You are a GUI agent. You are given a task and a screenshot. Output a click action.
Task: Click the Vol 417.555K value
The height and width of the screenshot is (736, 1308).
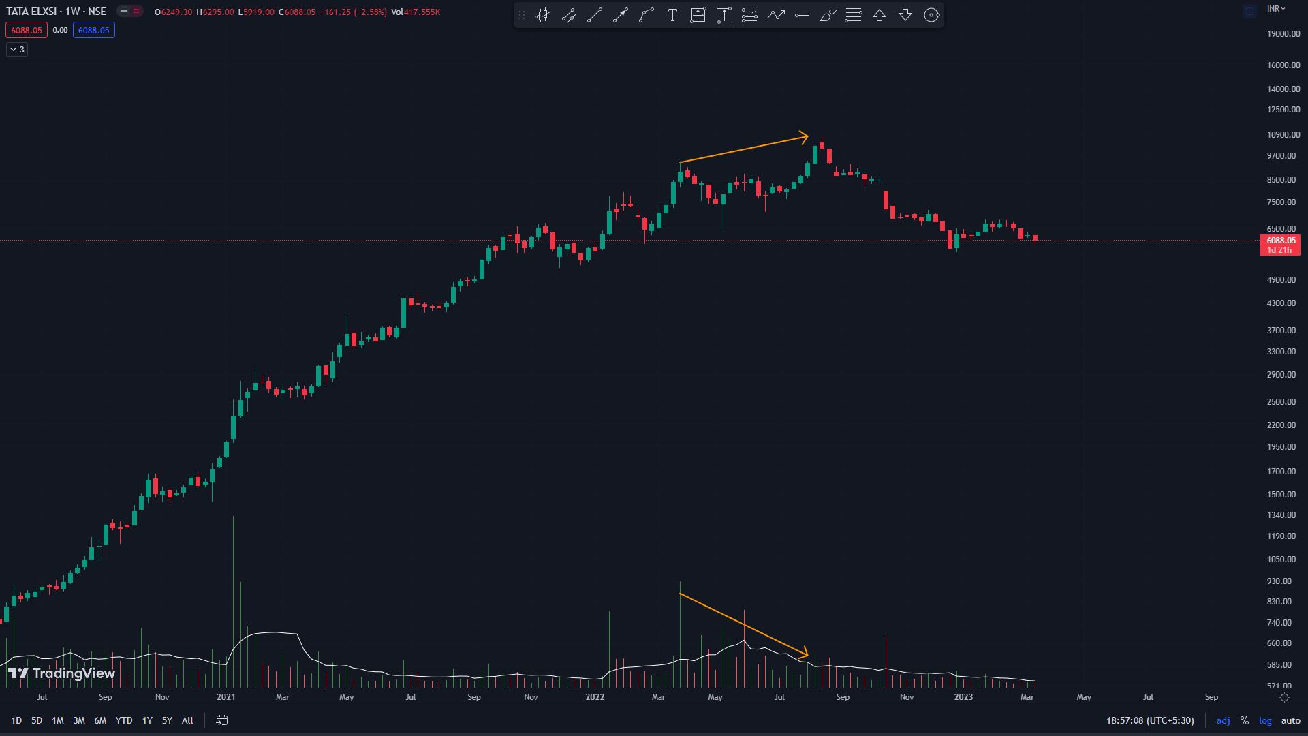click(x=416, y=12)
